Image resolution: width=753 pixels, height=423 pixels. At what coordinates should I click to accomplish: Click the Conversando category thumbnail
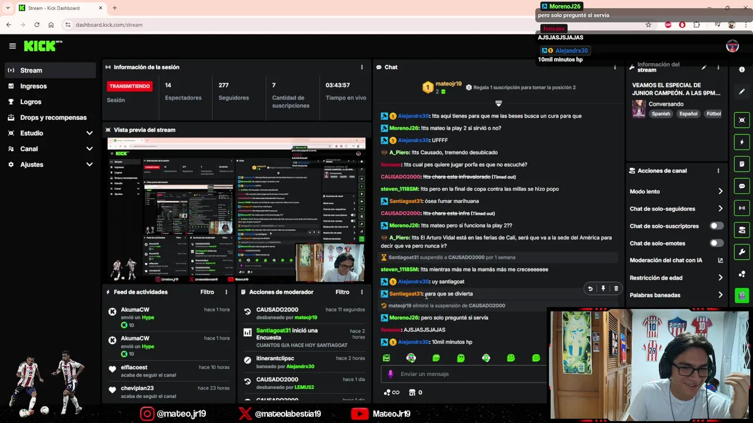[x=638, y=109]
